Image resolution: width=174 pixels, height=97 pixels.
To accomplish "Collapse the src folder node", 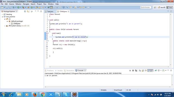I will coord(5,19).
